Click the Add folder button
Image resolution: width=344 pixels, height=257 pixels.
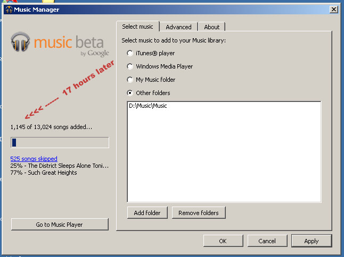(x=147, y=213)
